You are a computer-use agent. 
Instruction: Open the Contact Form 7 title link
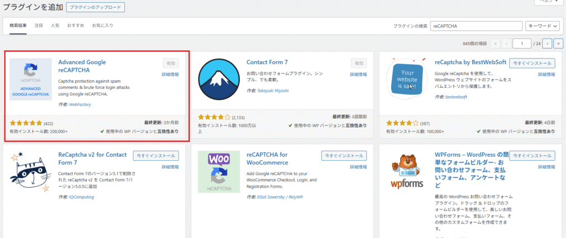click(267, 62)
